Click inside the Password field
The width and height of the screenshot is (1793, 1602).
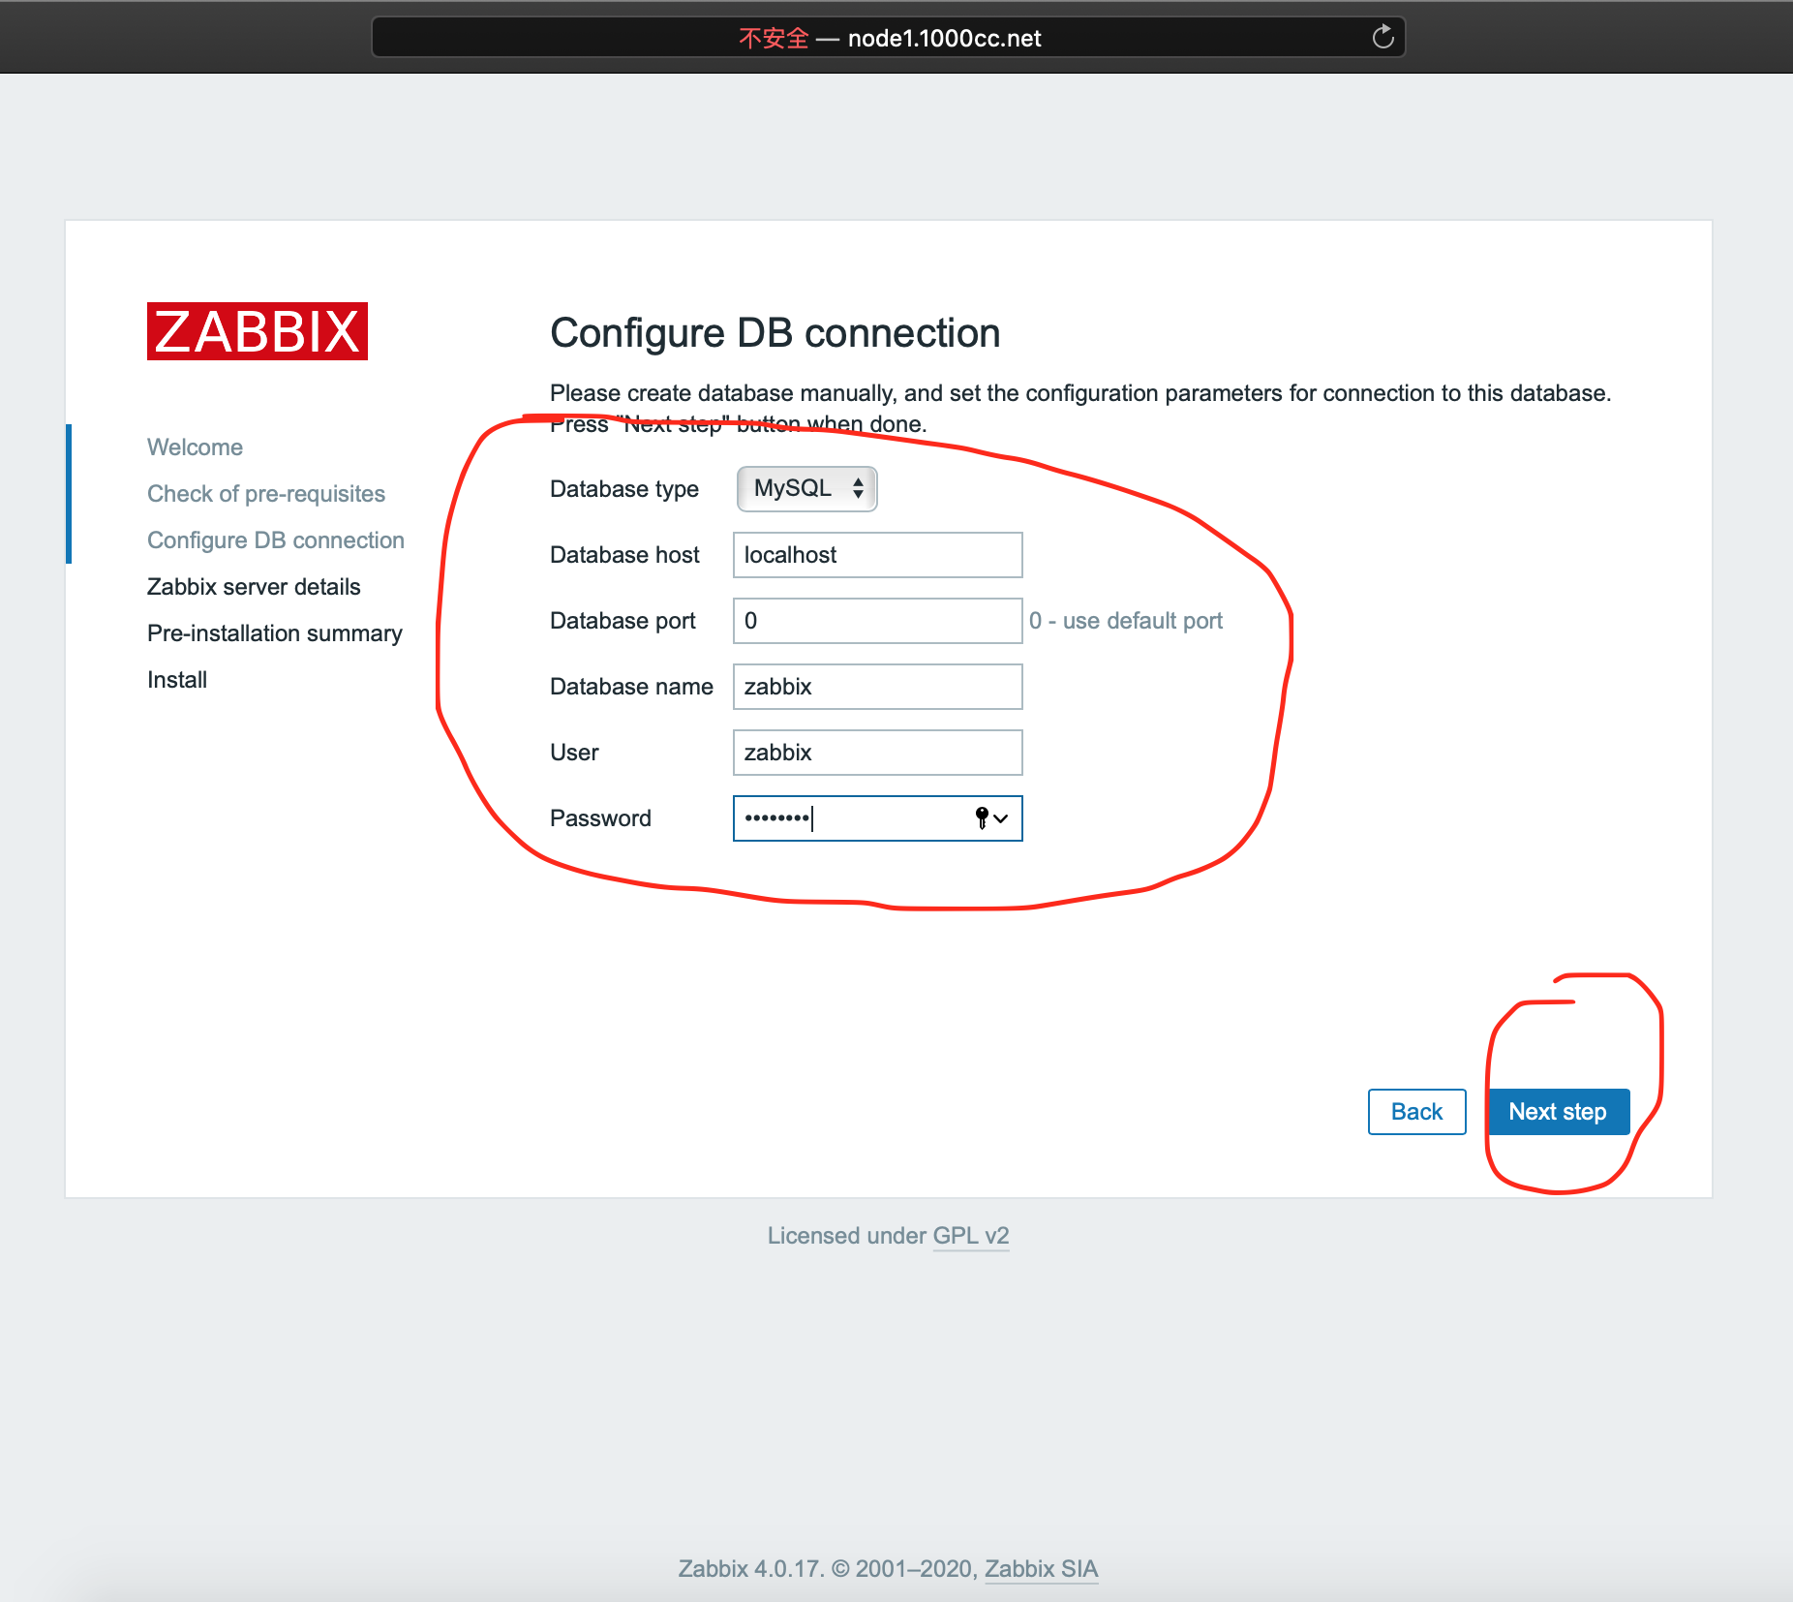[852, 818]
